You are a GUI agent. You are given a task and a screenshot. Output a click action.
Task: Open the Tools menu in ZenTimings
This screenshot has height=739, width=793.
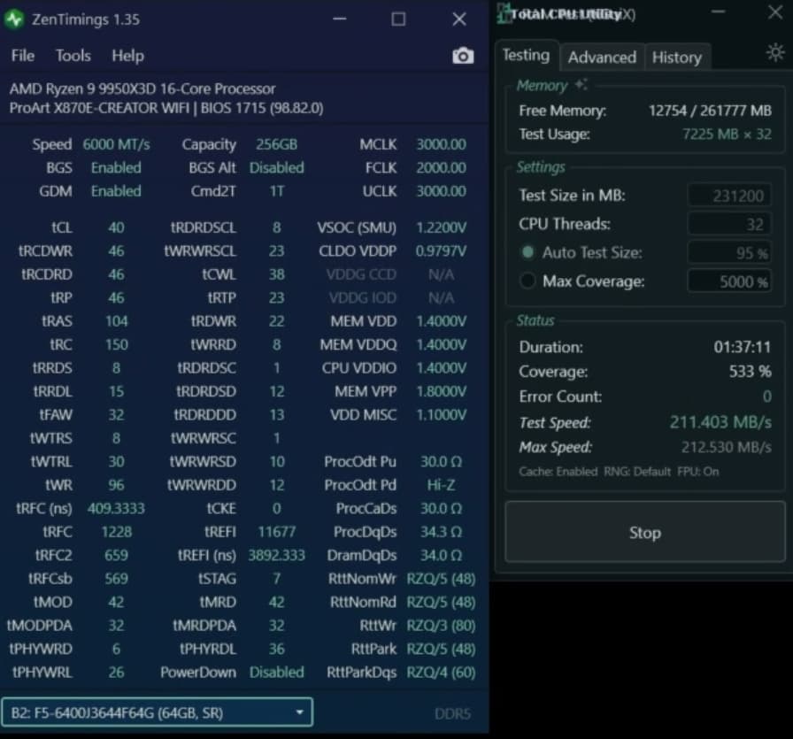click(x=73, y=56)
